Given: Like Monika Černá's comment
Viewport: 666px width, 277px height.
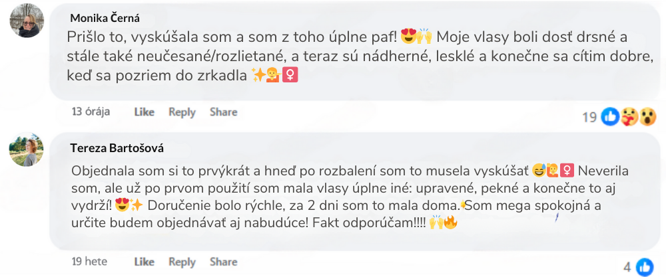Looking at the screenshot, I should click(x=144, y=112).
